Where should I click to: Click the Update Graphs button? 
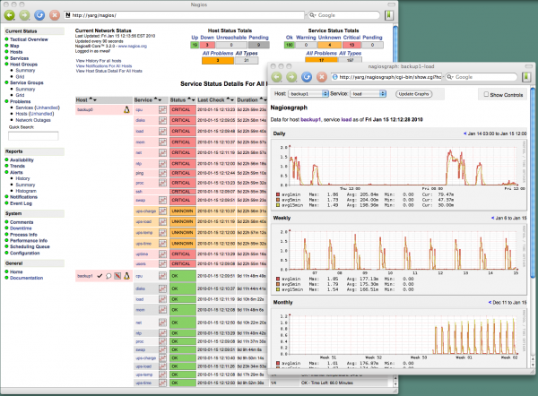tap(414, 94)
